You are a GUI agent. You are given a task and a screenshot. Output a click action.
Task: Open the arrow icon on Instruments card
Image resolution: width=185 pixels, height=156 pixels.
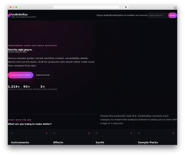47,133
